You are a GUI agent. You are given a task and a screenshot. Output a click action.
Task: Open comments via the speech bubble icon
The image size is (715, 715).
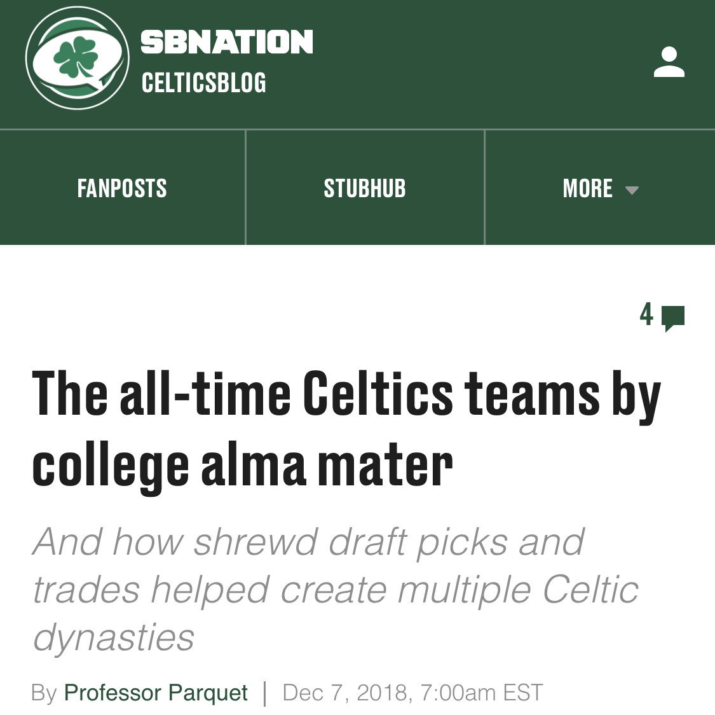pyautogui.click(x=673, y=317)
